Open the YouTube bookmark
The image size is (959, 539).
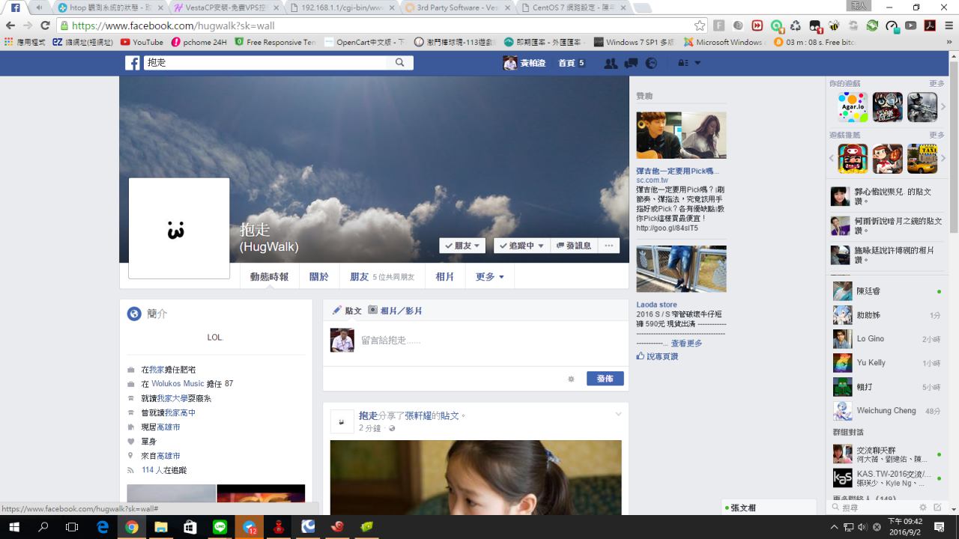tap(142, 42)
